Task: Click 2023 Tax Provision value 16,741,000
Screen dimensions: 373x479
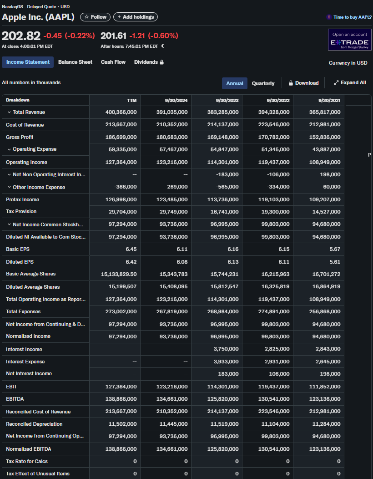Action: click(x=225, y=212)
